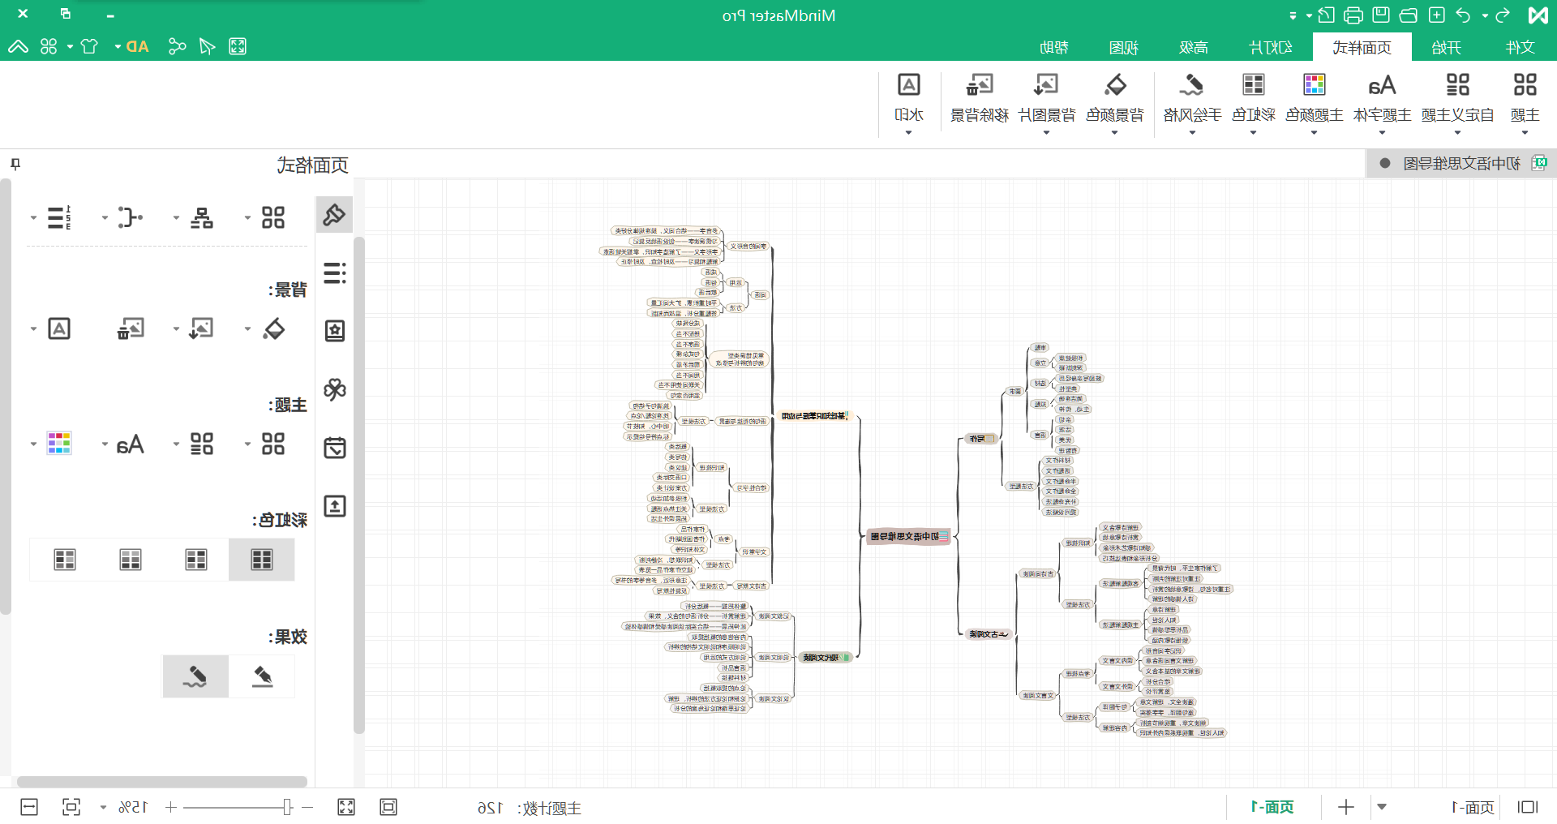The height and width of the screenshot is (824, 1557).
Task: Add a new page with plus button
Action: [1346, 807]
